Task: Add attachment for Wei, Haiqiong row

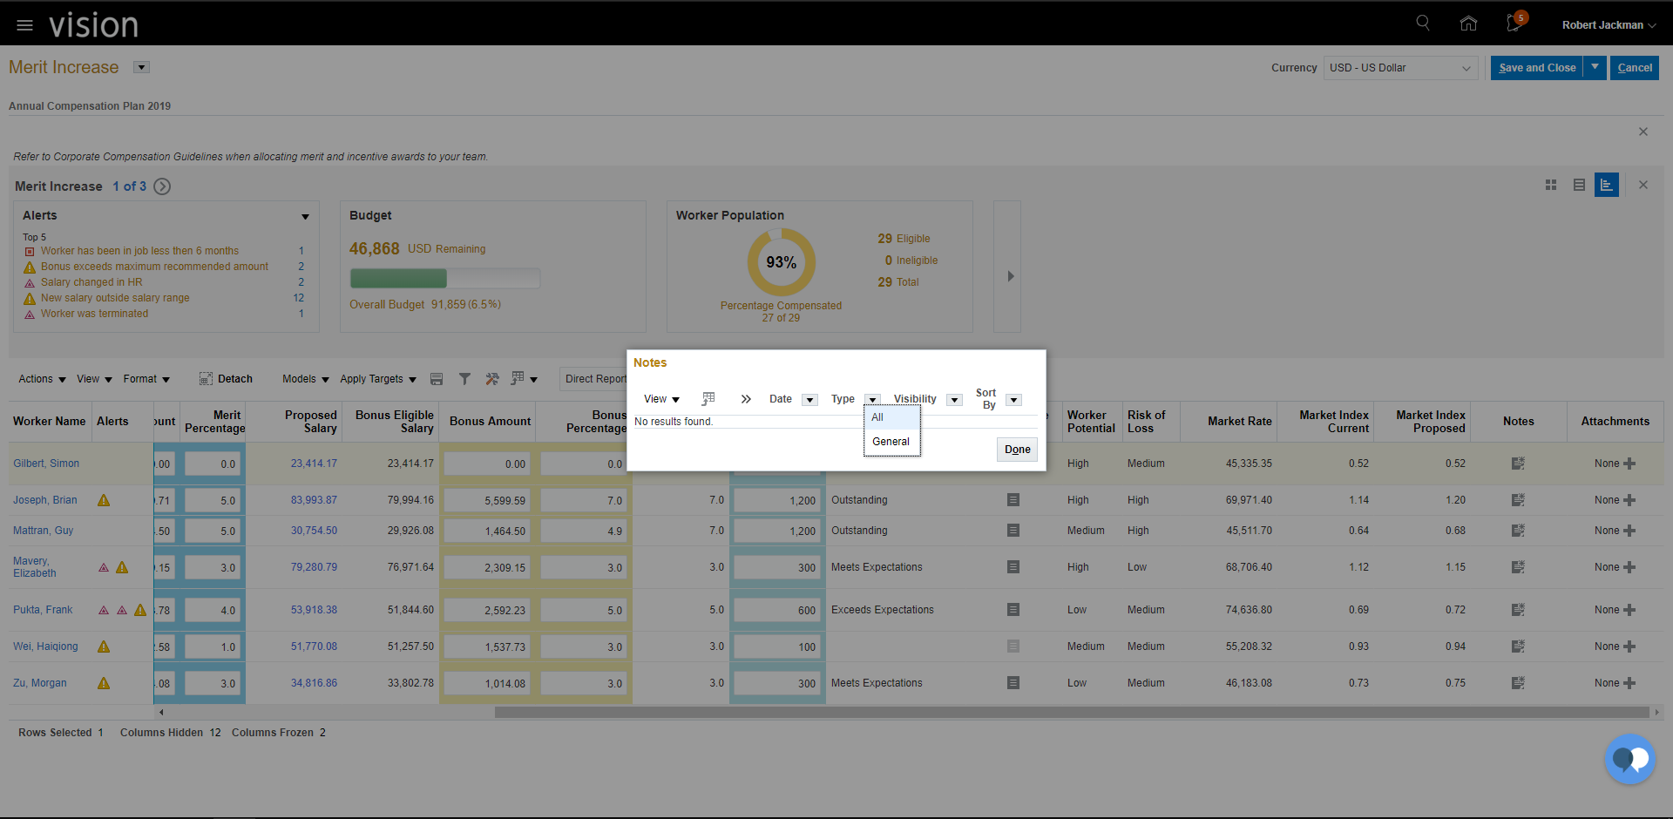Action: click(1629, 646)
